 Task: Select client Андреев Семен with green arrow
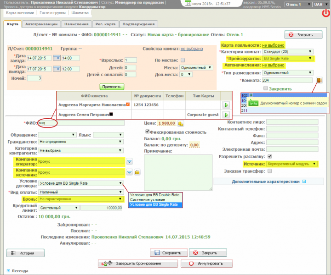226,114
